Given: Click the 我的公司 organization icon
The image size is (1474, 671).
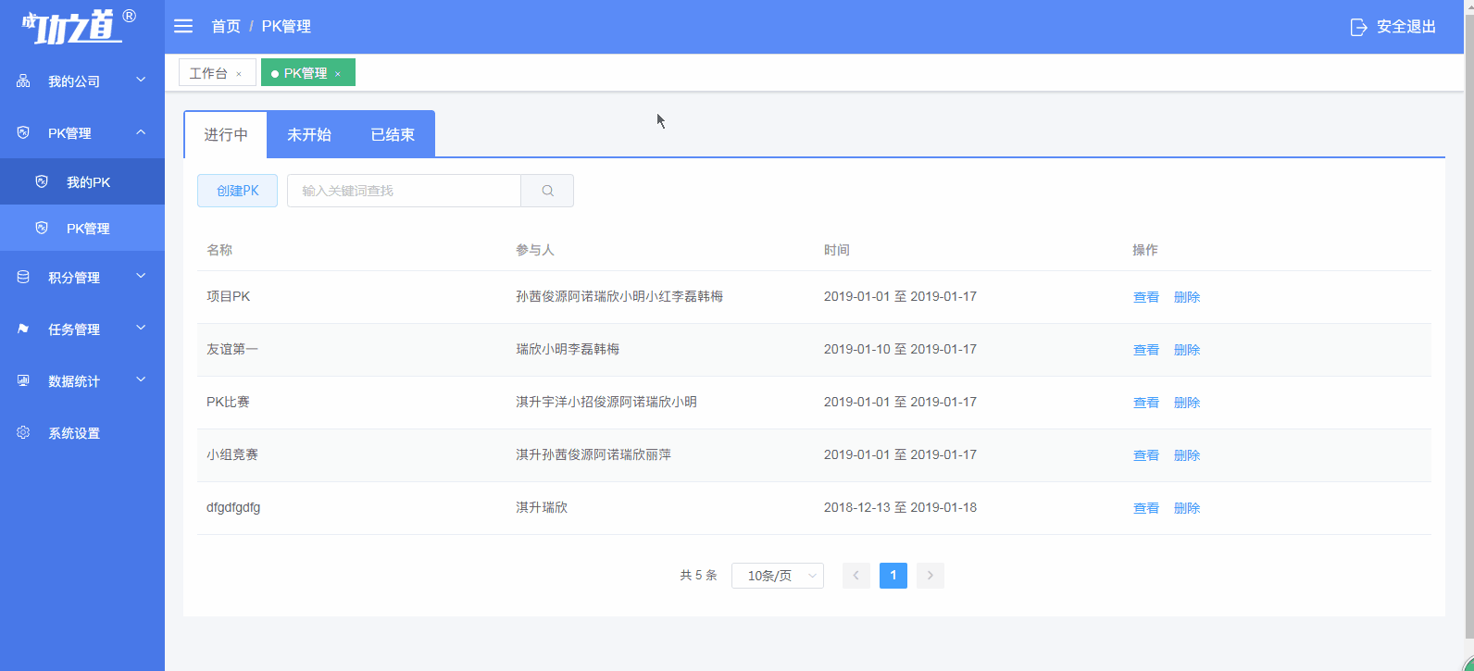Looking at the screenshot, I should click(x=23, y=81).
